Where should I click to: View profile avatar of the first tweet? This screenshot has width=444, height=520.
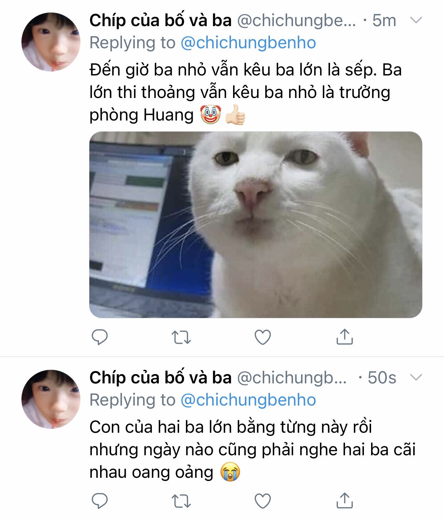pyautogui.click(x=51, y=42)
